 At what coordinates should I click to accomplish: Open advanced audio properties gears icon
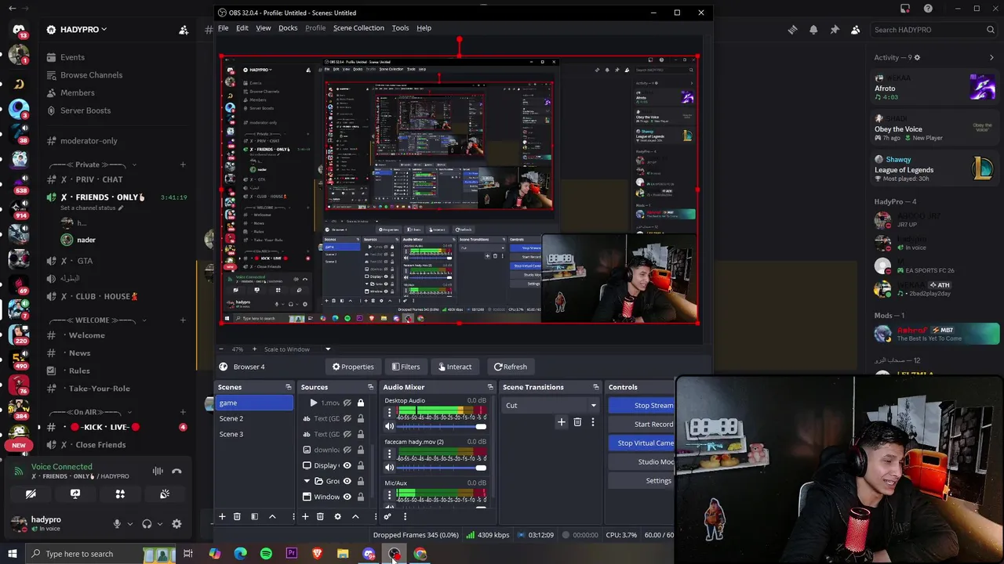pyautogui.click(x=387, y=516)
